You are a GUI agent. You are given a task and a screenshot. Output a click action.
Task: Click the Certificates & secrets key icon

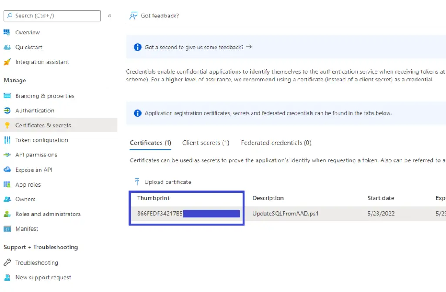(x=7, y=125)
